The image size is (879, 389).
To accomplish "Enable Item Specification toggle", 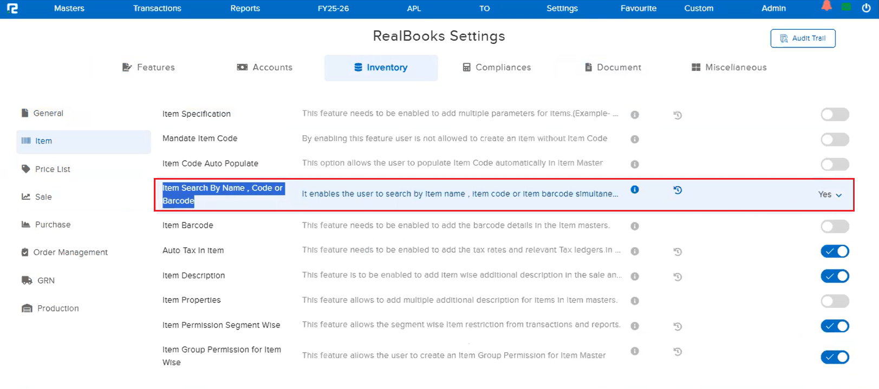I will click(x=835, y=114).
